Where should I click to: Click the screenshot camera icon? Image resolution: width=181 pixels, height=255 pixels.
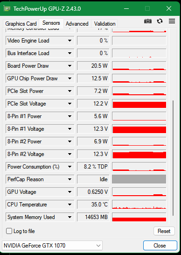pyautogui.click(x=148, y=21)
